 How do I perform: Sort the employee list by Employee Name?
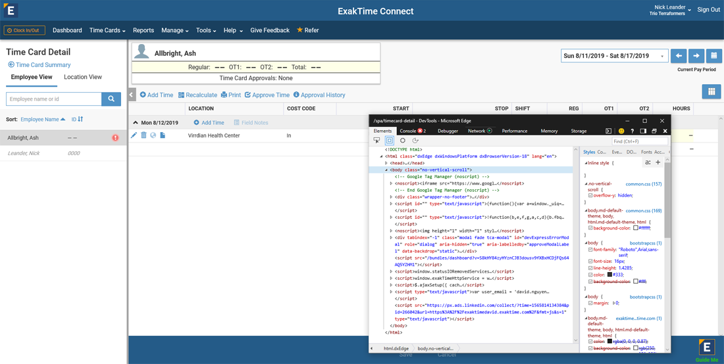pyautogui.click(x=43, y=120)
